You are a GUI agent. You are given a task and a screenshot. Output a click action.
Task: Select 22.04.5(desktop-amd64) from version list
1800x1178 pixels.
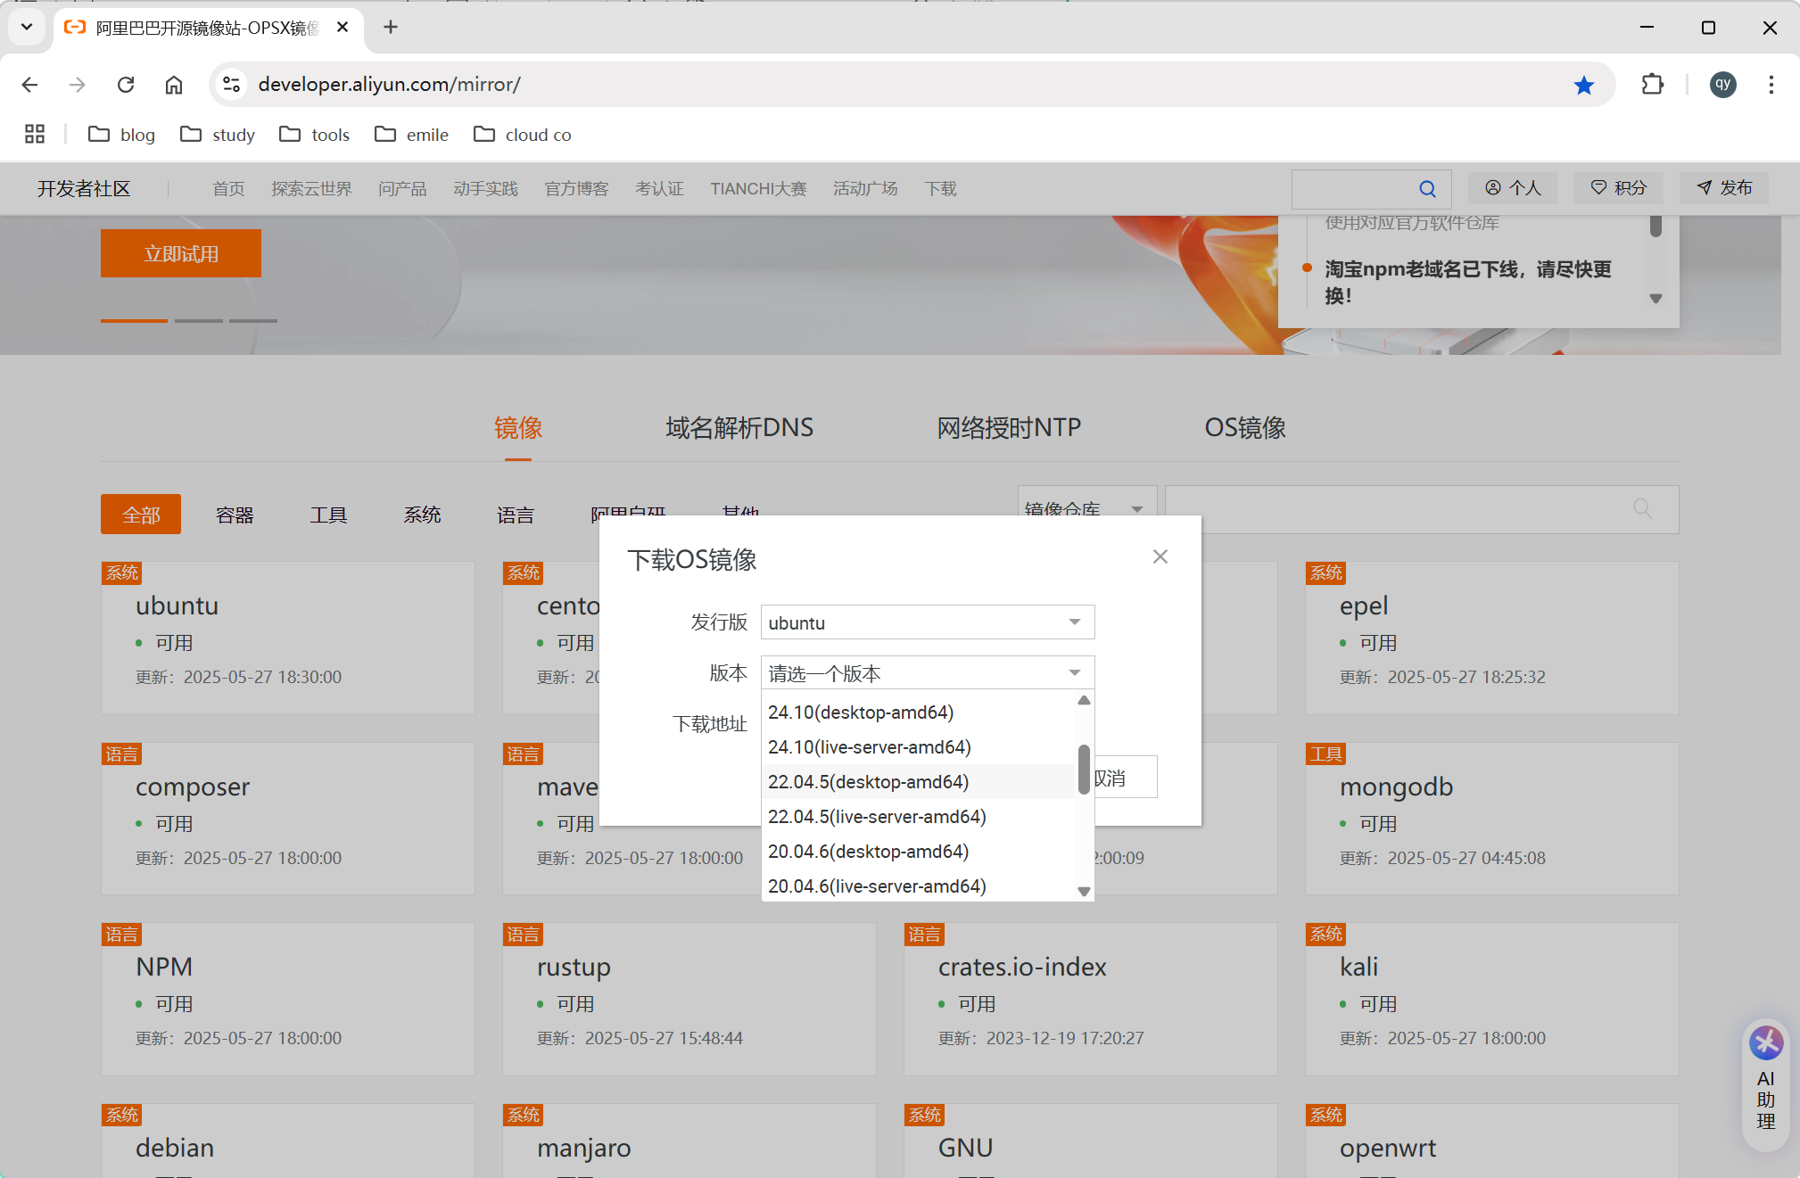point(868,782)
